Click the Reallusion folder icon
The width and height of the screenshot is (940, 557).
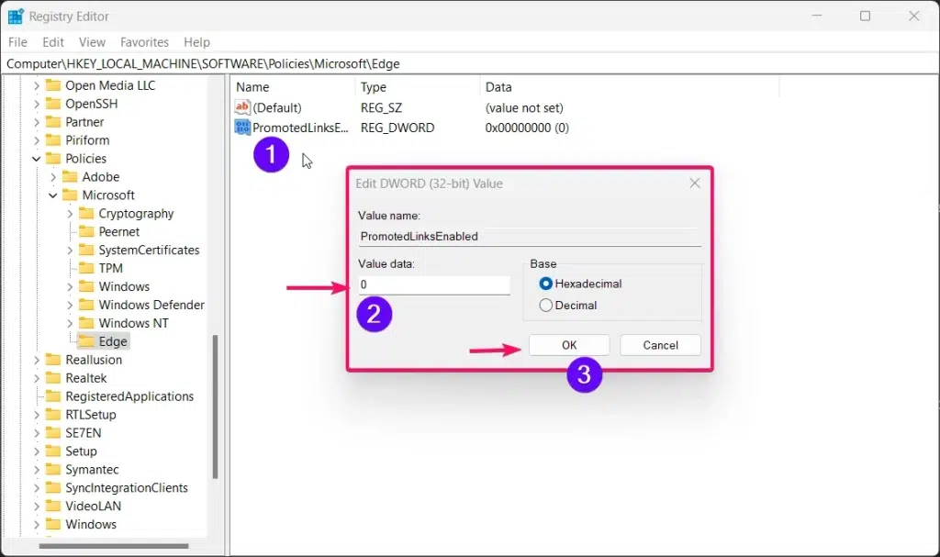[53, 360]
